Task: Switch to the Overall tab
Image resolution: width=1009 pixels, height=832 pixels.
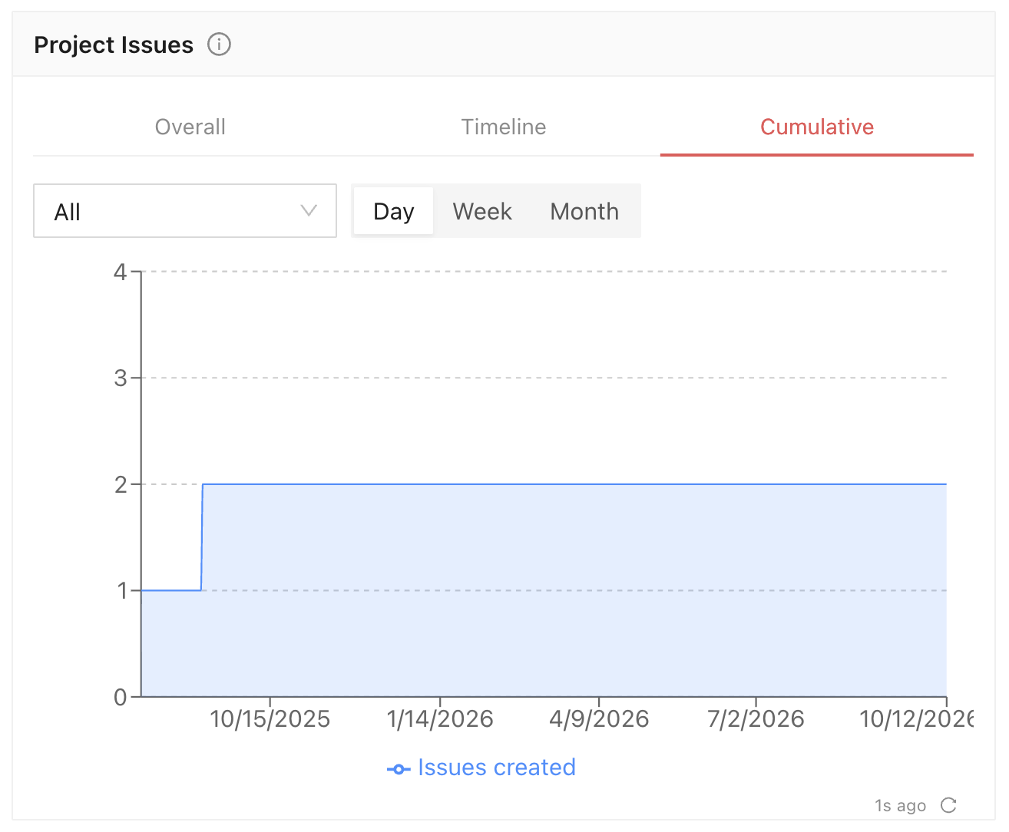Action: click(x=190, y=127)
